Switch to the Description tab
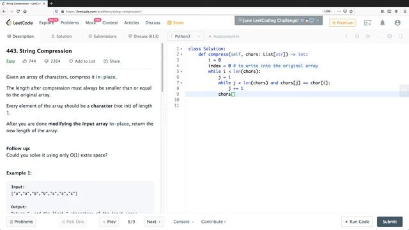 pyautogui.click(x=20, y=36)
